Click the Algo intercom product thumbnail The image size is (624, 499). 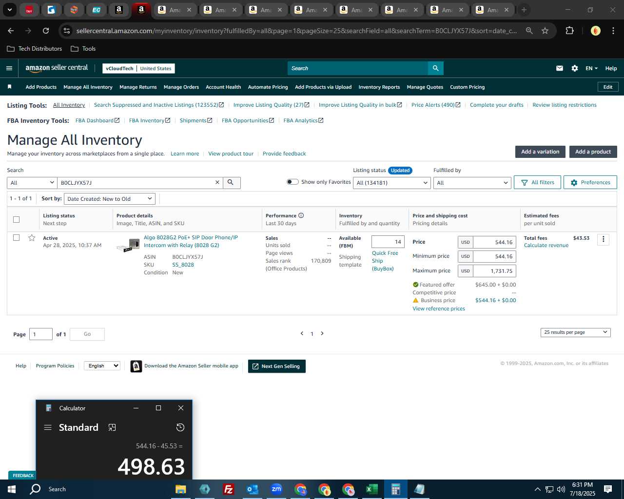[x=128, y=245]
